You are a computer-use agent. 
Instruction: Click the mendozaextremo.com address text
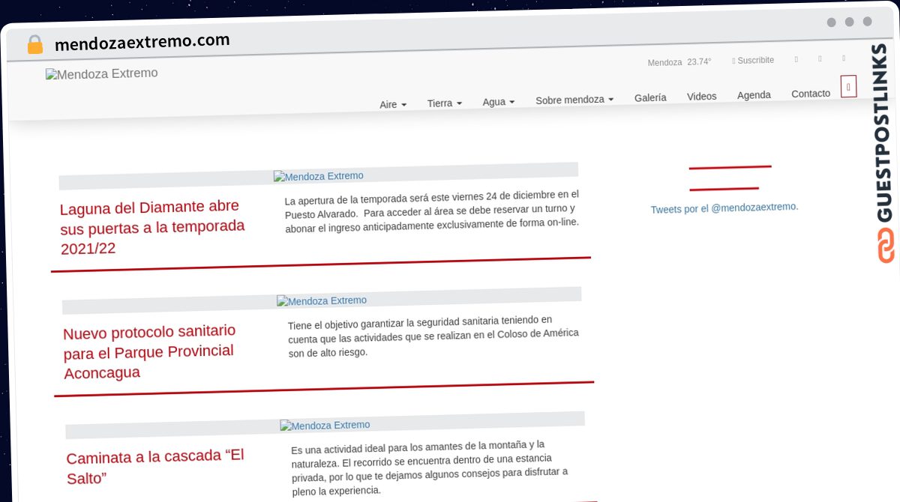coord(142,42)
